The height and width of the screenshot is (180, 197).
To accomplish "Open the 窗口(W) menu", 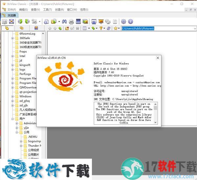I will coord(72,10).
